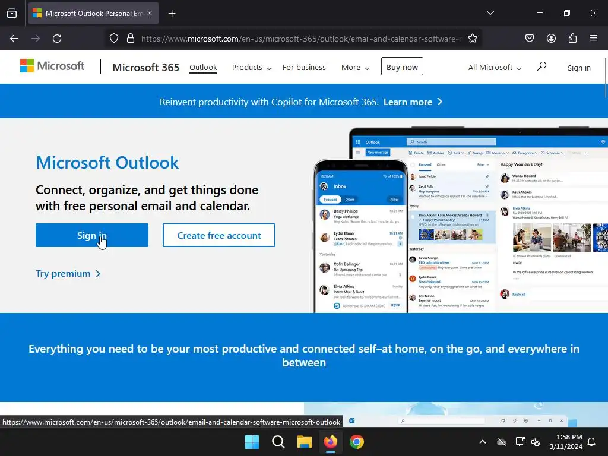Click the blue Sign in button
This screenshot has width=608, height=456.
(x=92, y=235)
